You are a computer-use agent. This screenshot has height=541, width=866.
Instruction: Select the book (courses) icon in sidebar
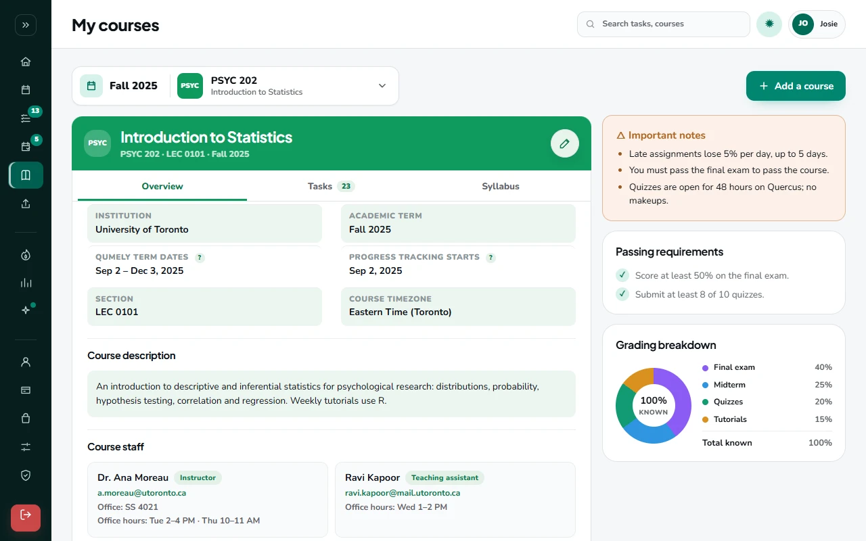(x=26, y=175)
